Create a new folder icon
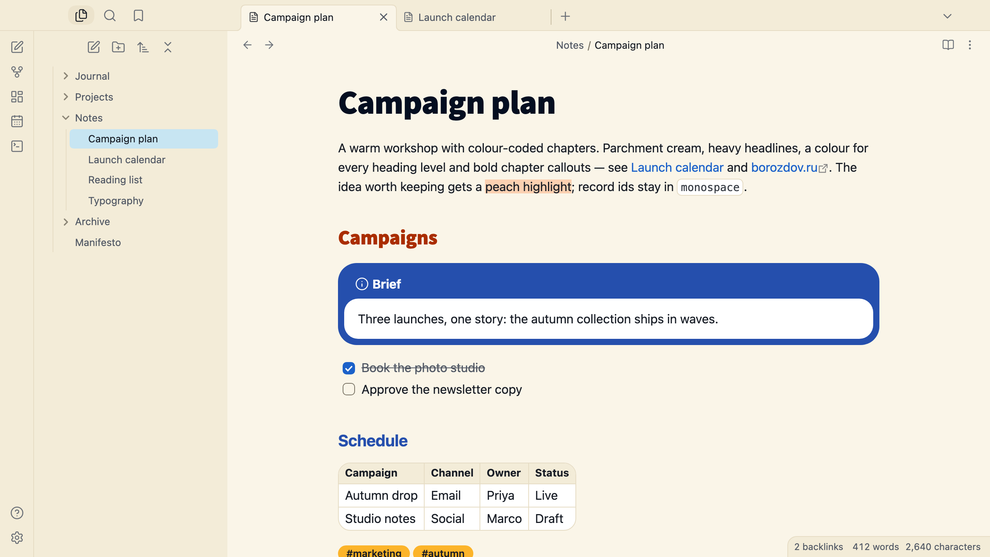 (118, 47)
